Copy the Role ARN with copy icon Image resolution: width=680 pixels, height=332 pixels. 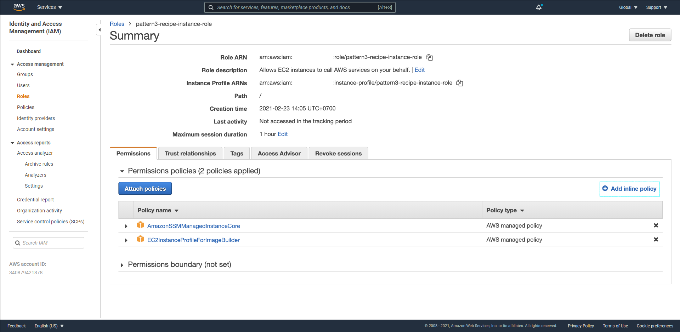tap(429, 57)
